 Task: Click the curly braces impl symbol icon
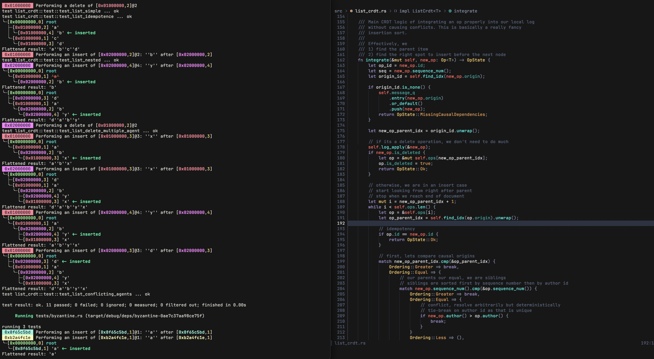click(x=395, y=11)
